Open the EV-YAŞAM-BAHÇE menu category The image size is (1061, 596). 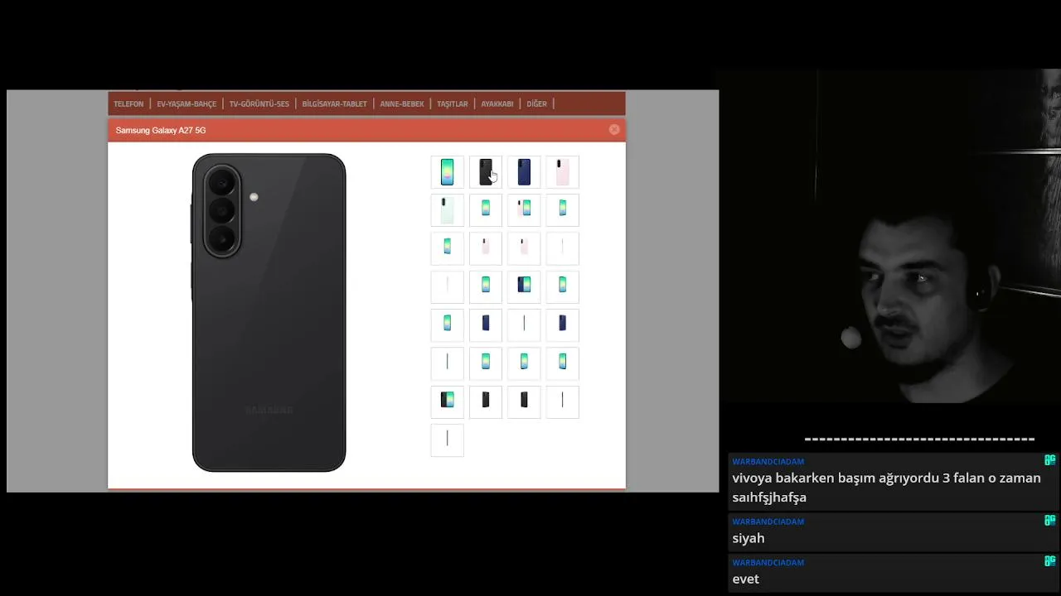(187, 104)
